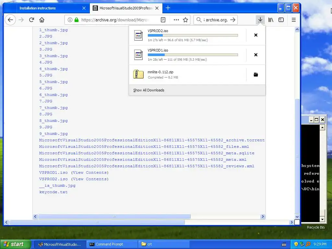This screenshot has height=249, width=332.
Task: Click the VSPROD2.iso file icon
Action: click(x=138, y=35)
